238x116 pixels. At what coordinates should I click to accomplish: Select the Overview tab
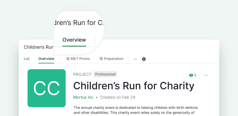point(46,59)
